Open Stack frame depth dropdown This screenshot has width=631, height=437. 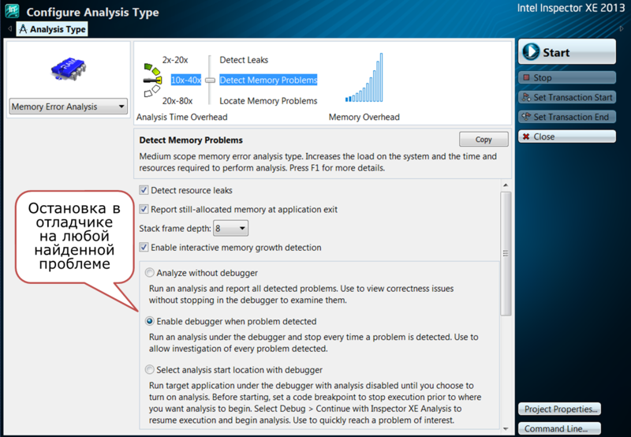[x=230, y=229]
